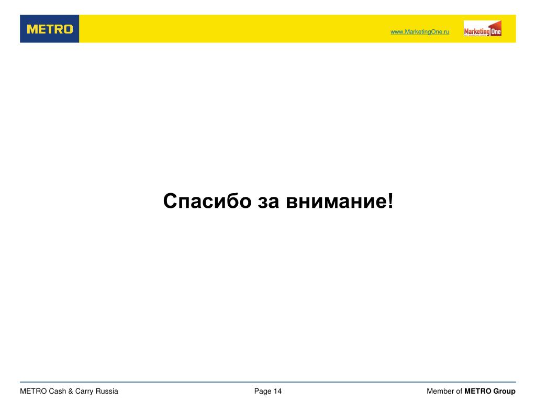Click the 'METRO Cash & Carry Russia' footer text
The image size is (536, 402).
pyautogui.click(x=69, y=391)
